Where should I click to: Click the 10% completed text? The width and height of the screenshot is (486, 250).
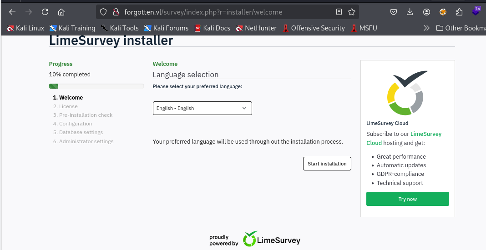coord(70,75)
